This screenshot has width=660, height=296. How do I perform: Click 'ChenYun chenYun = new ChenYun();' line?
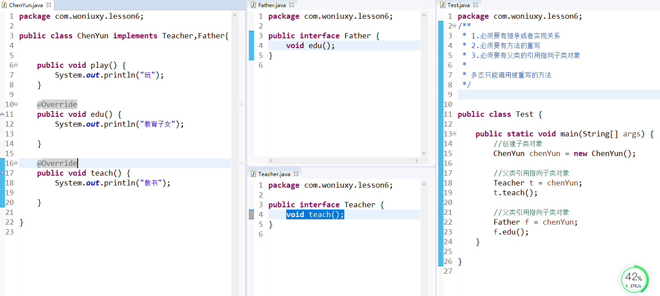565,153
